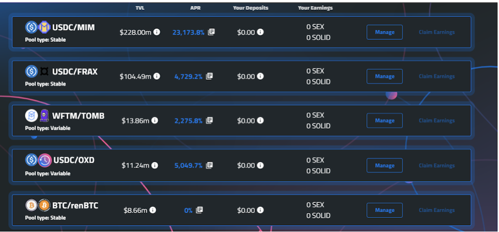
Task: Open APR breakdown icon next to 0%
Action: click(x=199, y=210)
